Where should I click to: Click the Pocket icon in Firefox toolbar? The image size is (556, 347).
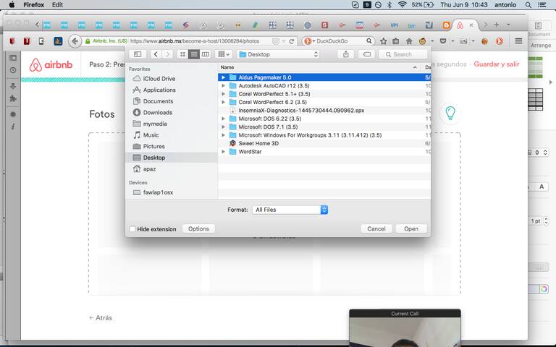tap(443, 41)
